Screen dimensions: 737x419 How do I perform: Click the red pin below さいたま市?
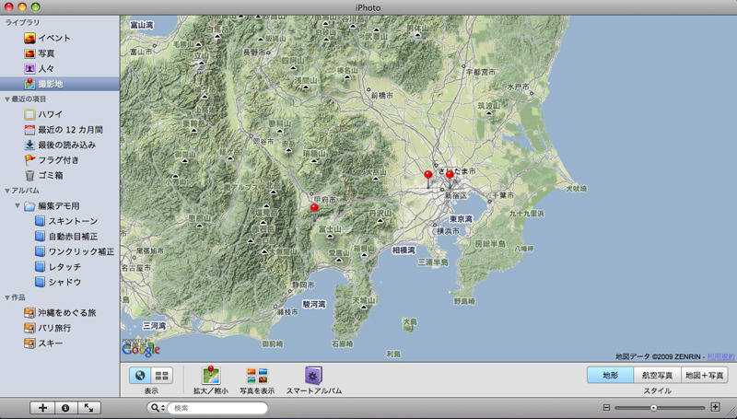(450, 175)
